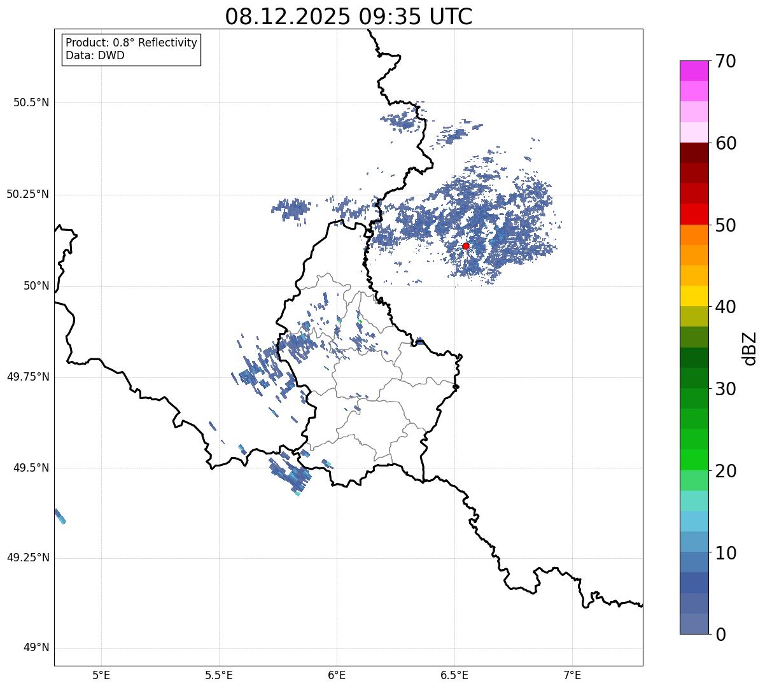Click the 5.5°E longitude tick label
The height and width of the screenshot is (688, 765).
219,675
